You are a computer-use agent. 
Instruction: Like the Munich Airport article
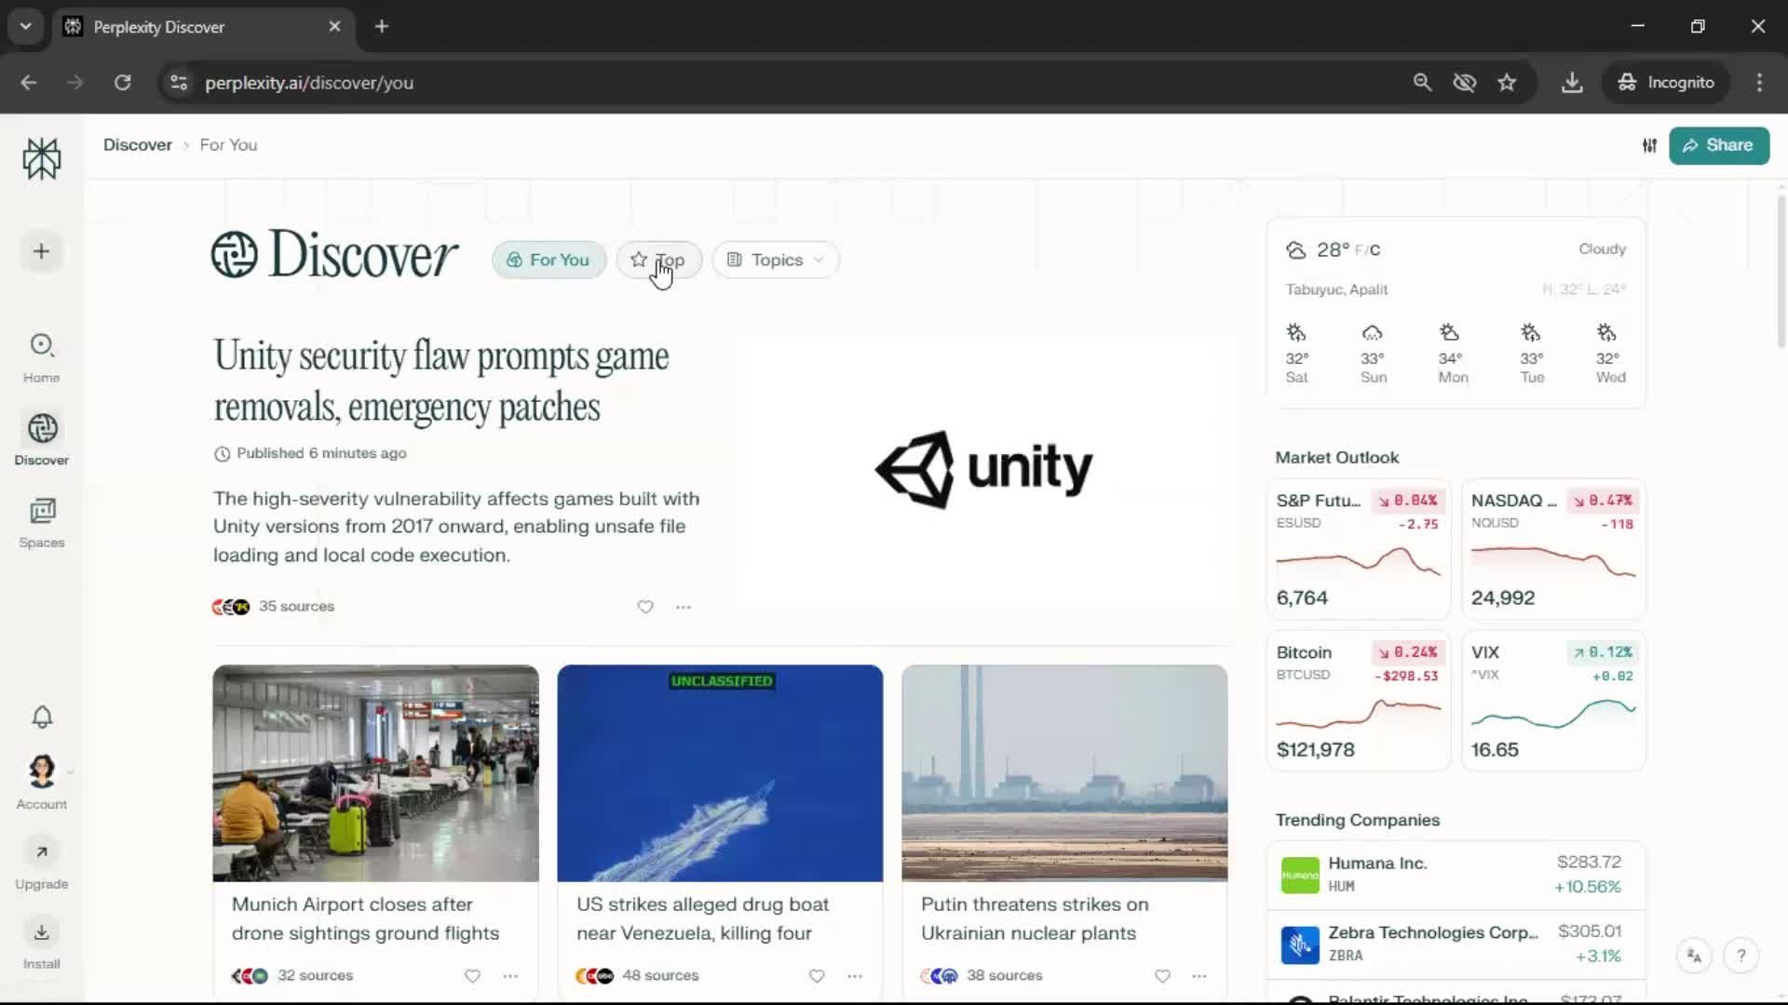472,976
